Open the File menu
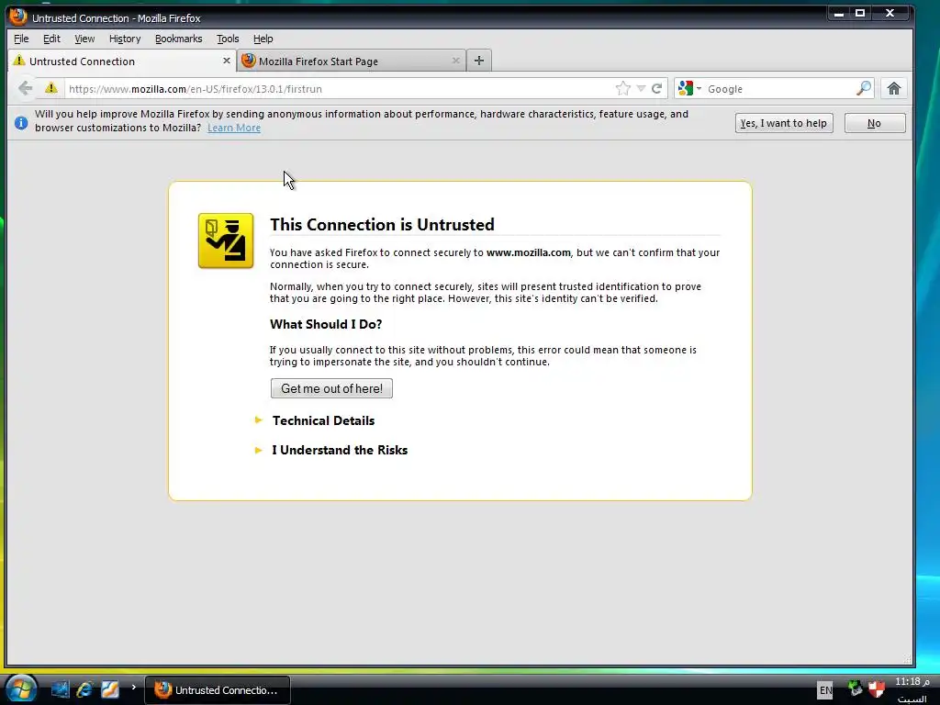940x705 pixels. click(21, 39)
